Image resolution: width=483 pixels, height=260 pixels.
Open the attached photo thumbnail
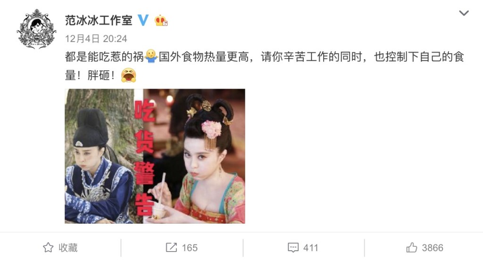(x=155, y=156)
